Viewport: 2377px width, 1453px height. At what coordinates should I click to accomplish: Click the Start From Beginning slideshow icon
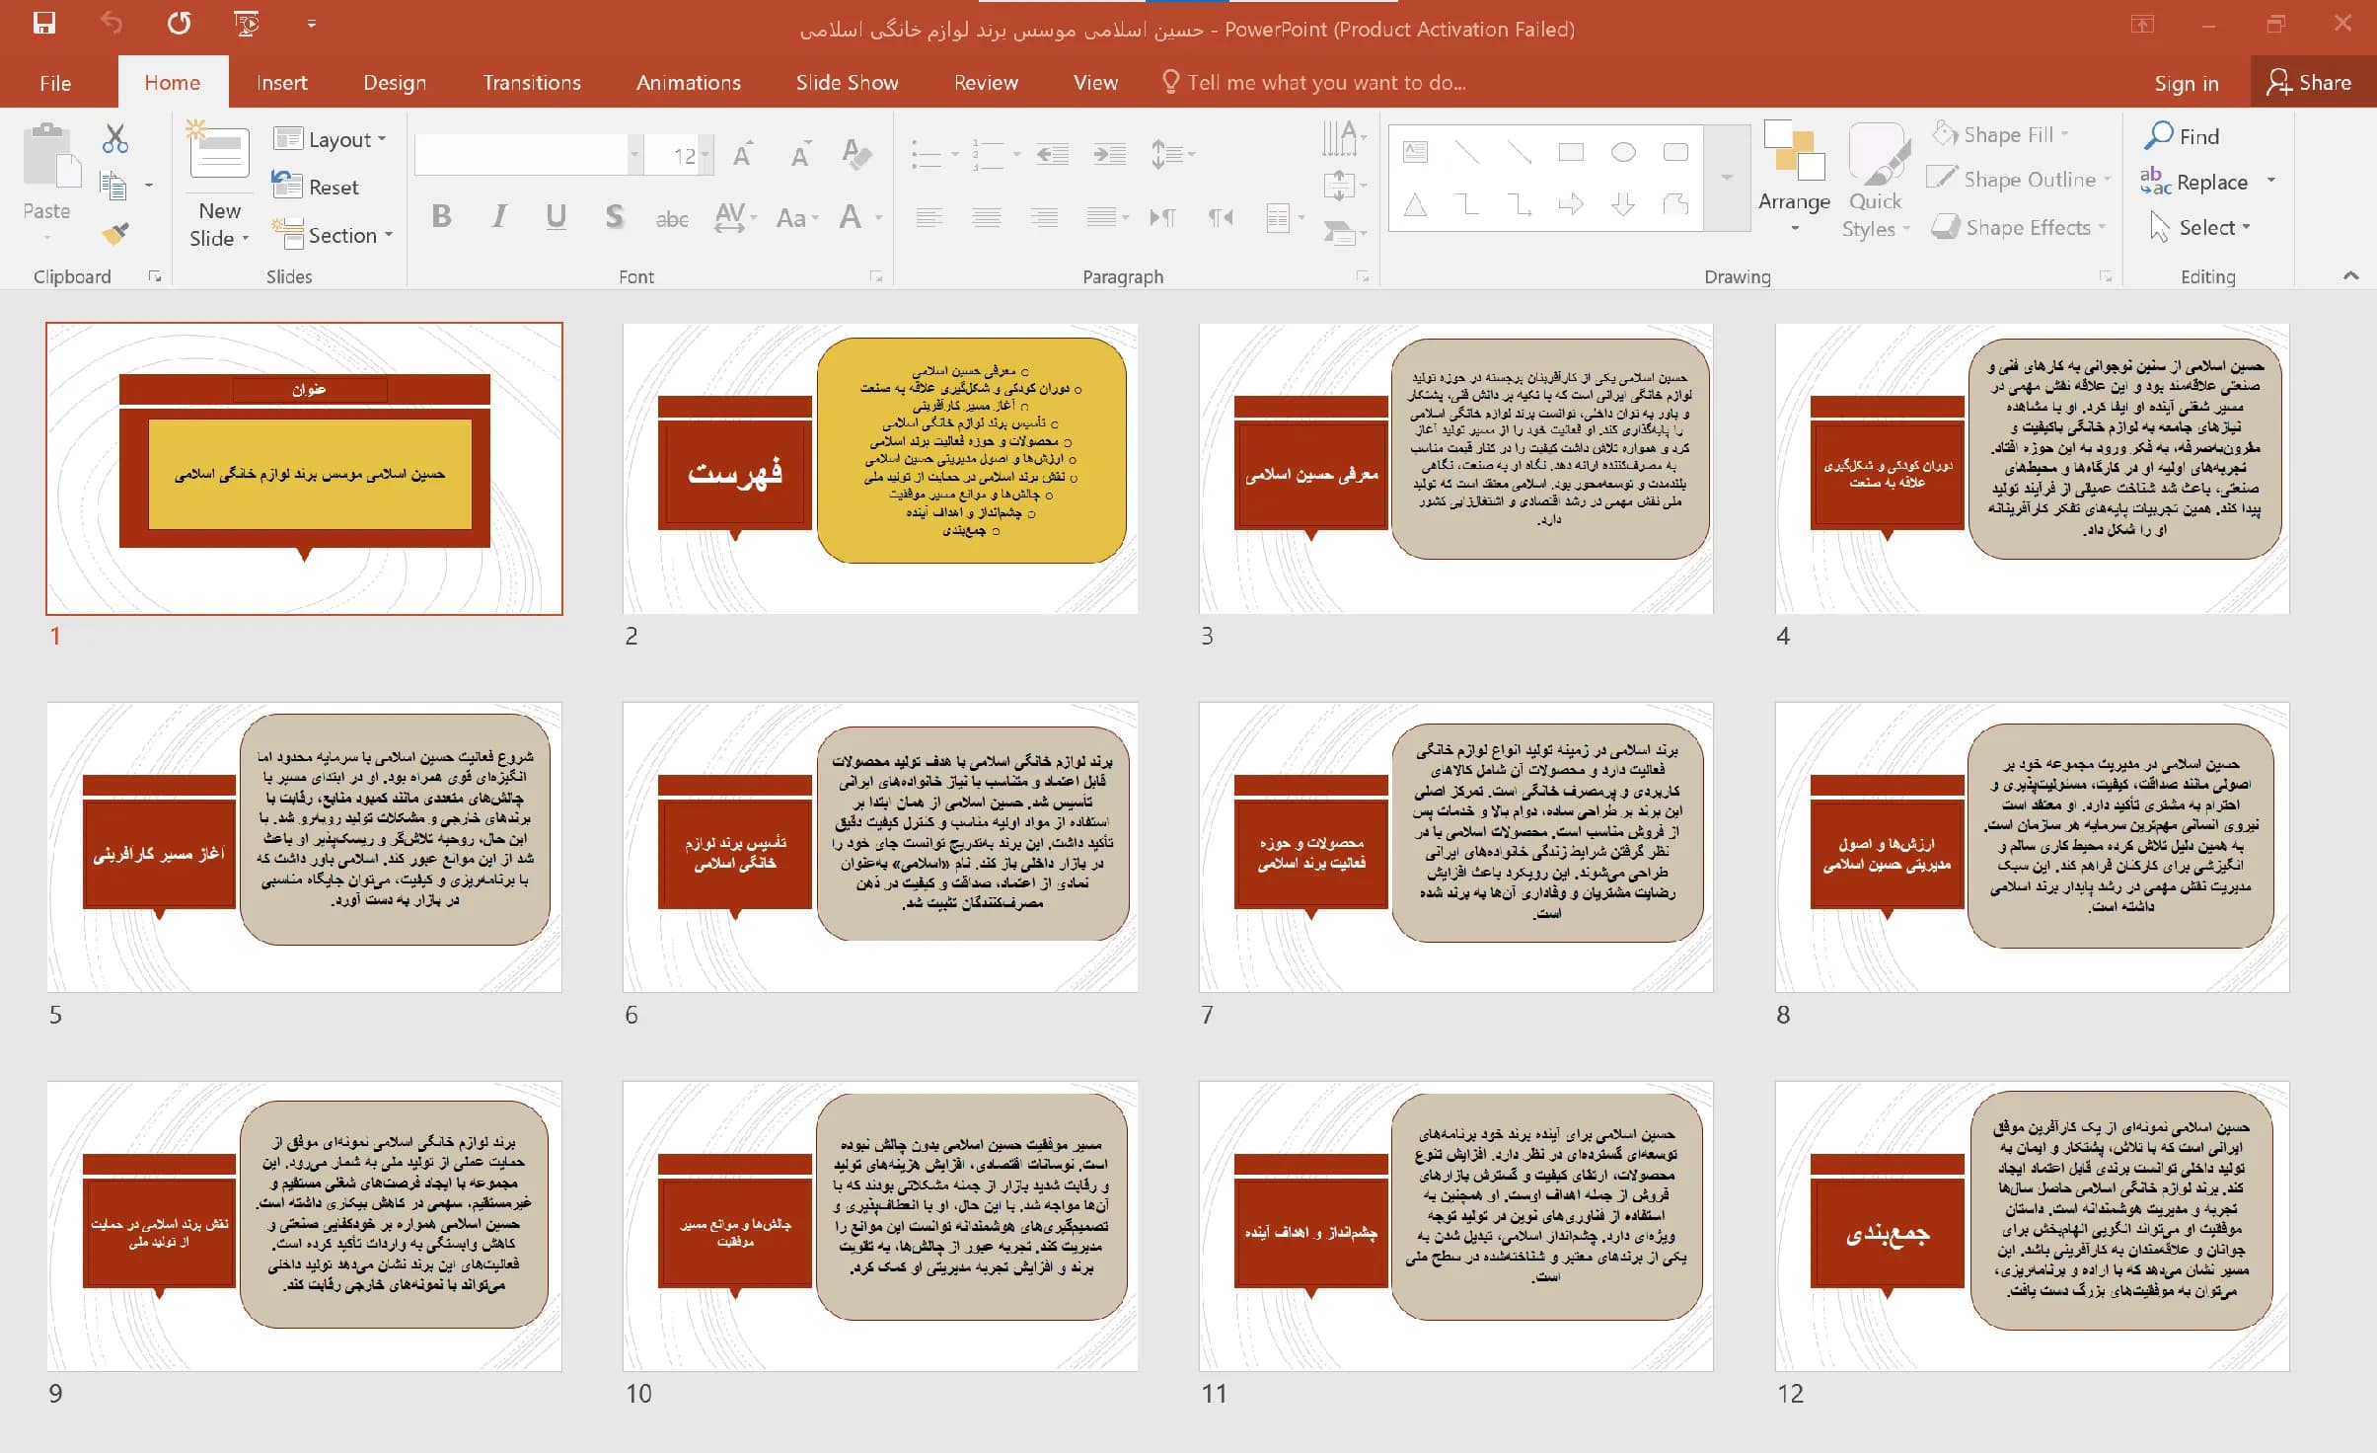[x=247, y=24]
